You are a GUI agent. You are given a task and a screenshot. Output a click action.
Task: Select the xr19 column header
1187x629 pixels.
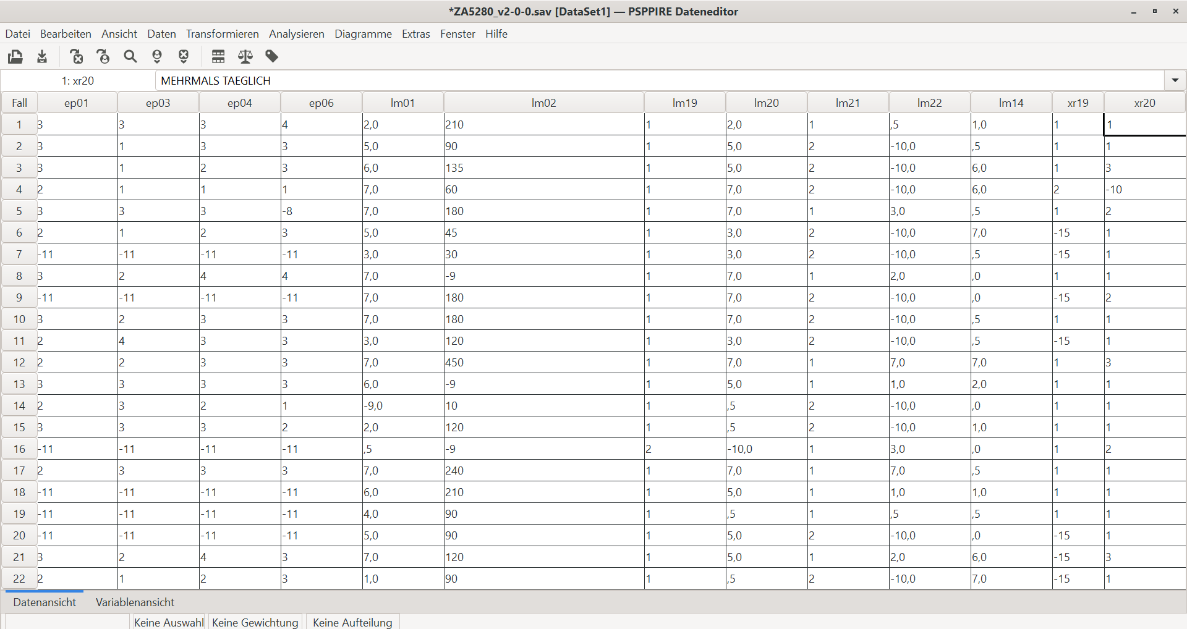(x=1078, y=103)
